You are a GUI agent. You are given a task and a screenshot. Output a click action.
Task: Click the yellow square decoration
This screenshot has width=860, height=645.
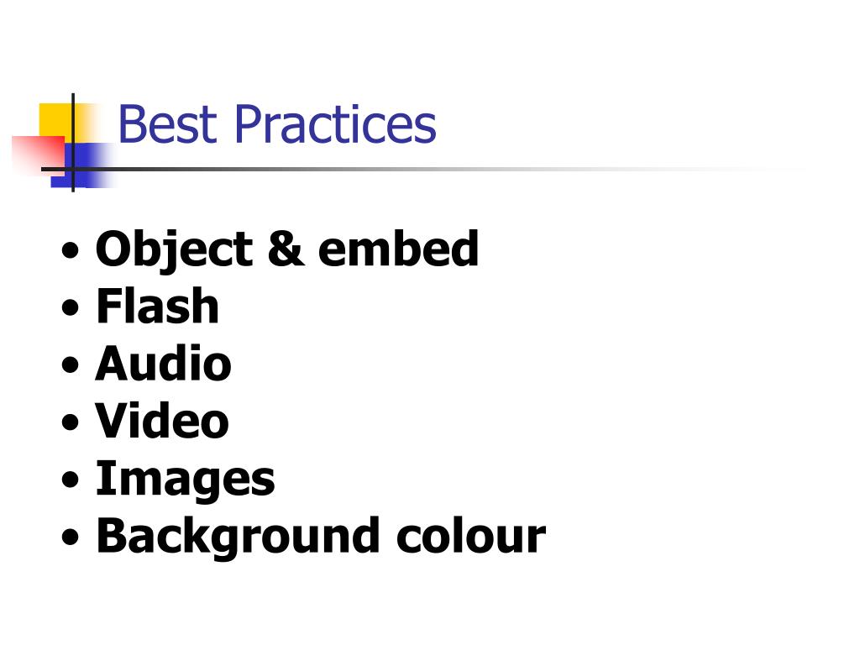coord(56,121)
